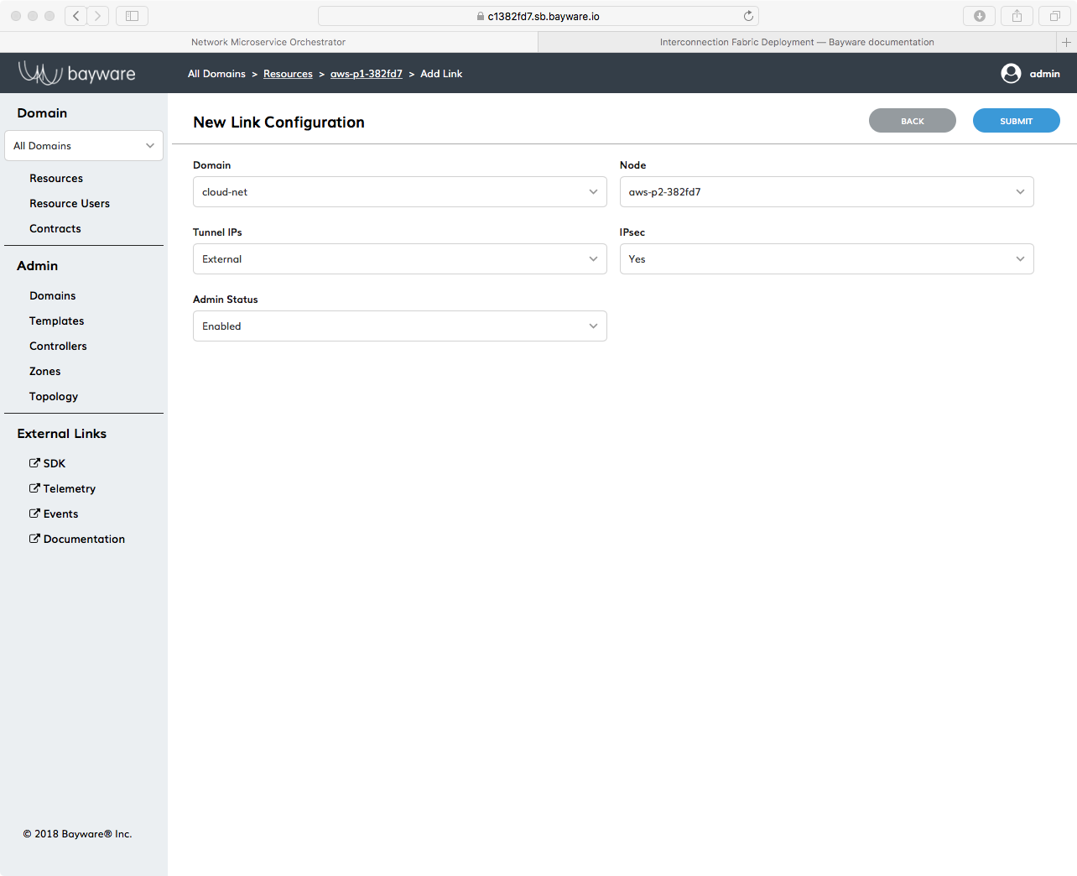Click Safari back arrow button

(x=75, y=16)
